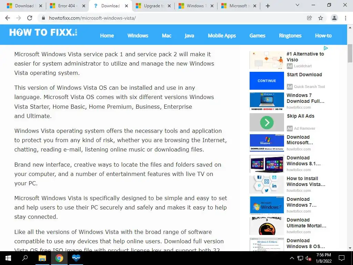Open the tab search chevron
Image resolution: width=353 pixels, height=265 pixels.
pos(297,5)
